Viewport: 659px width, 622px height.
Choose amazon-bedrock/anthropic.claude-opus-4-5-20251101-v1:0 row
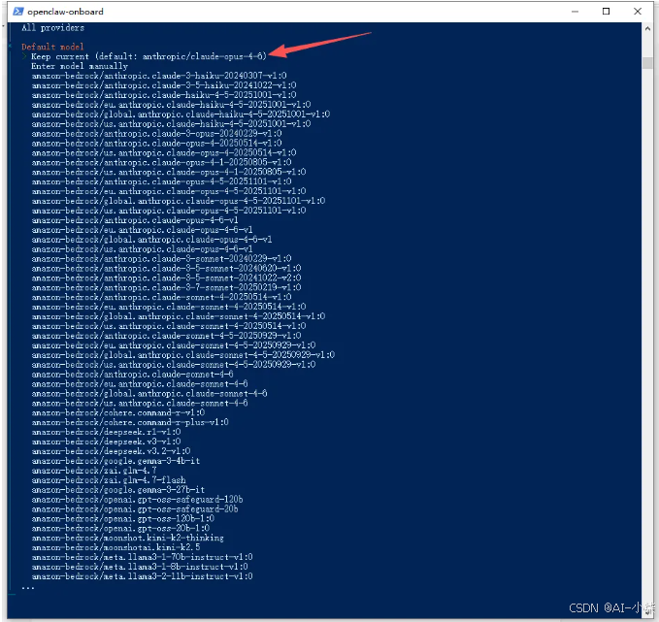click(x=162, y=182)
